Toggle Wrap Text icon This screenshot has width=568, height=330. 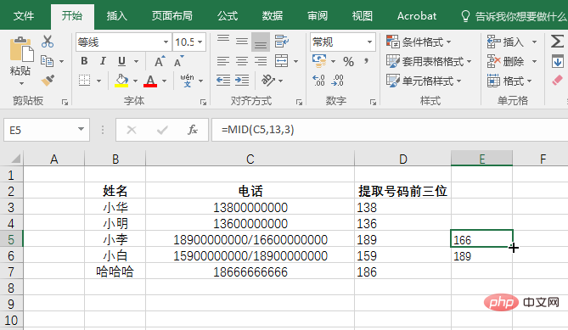point(282,42)
